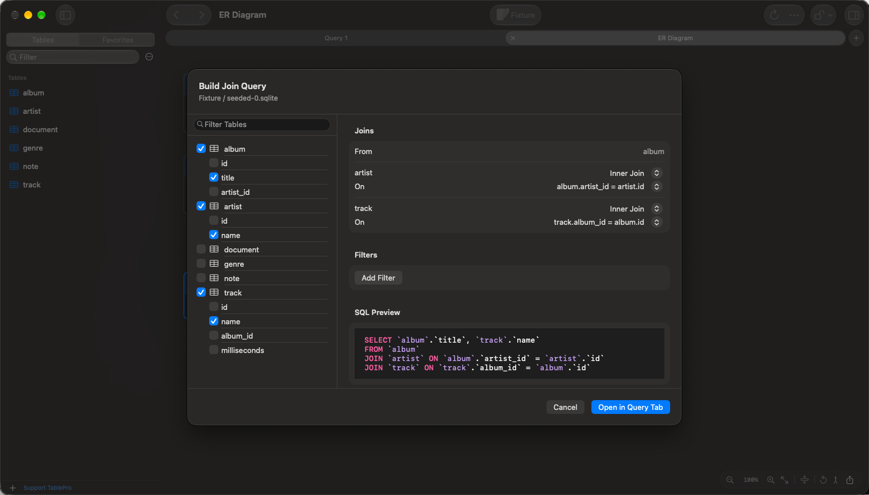
Task: Focus the Filter Tables search field
Action: (x=262, y=124)
